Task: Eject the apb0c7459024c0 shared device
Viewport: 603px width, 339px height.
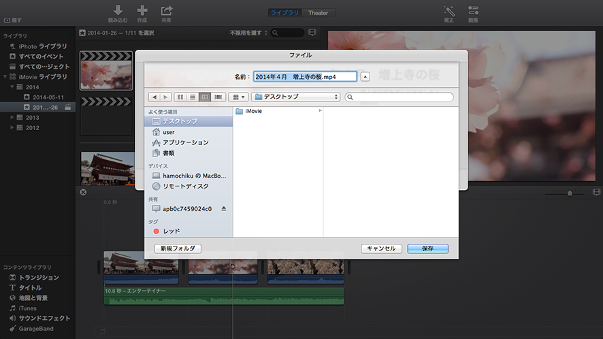Action: pyautogui.click(x=223, y=208)
